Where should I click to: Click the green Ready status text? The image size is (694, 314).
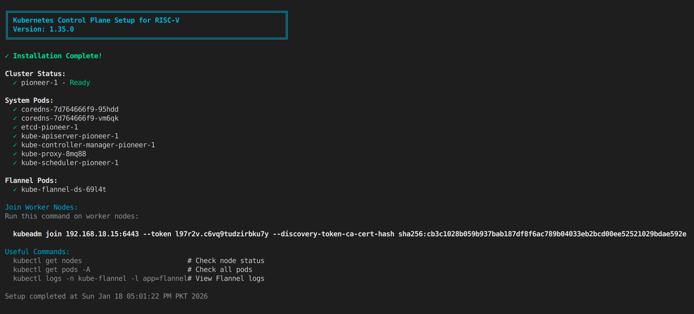(79, 83)
